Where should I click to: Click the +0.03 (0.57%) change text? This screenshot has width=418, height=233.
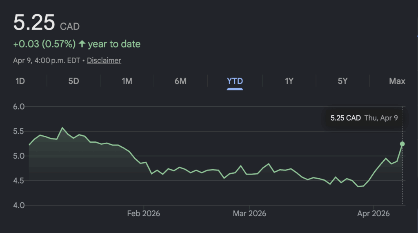[44, 44]
